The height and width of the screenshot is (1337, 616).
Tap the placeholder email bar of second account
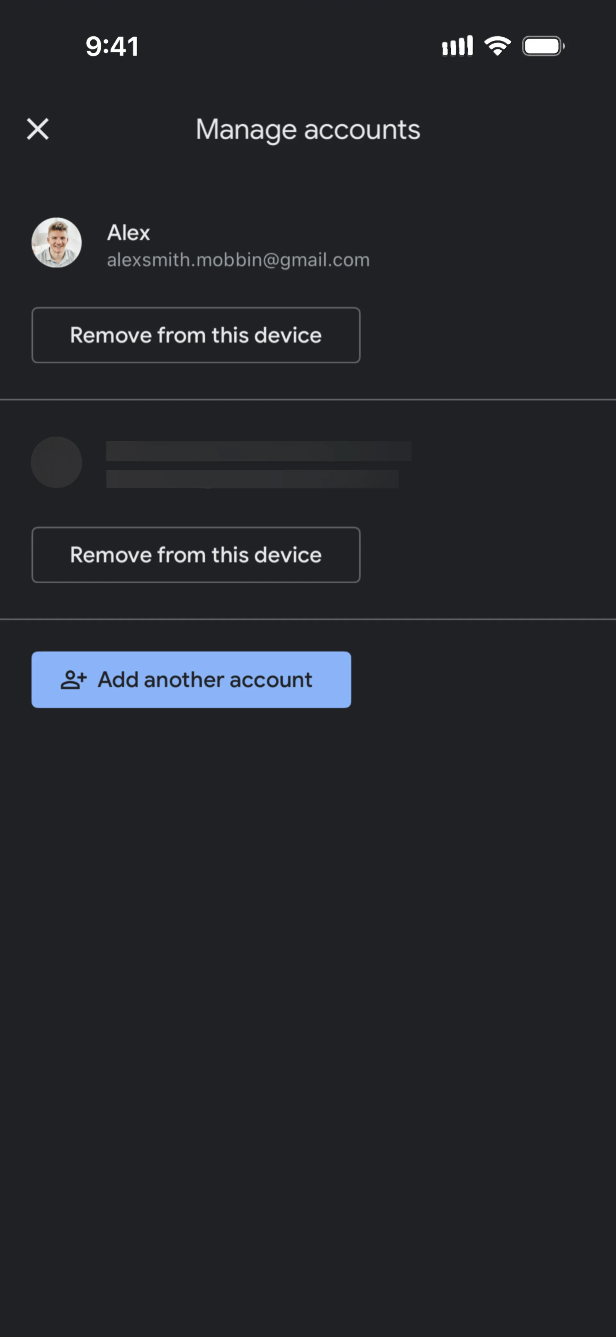(252, 479)
